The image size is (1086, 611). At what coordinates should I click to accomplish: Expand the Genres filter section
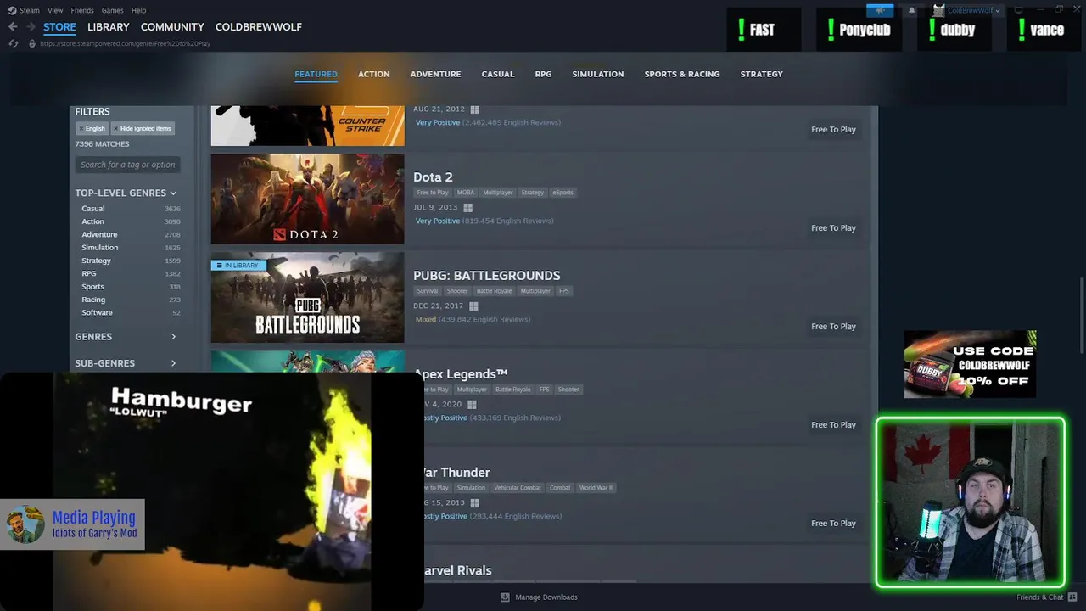pos(126,337)
